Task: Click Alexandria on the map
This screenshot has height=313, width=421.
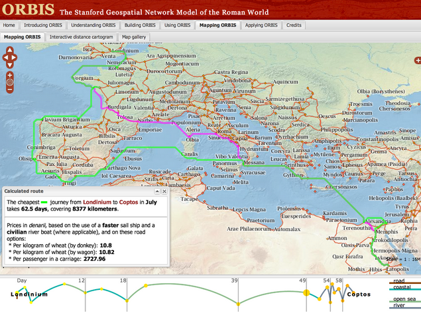Action: pyautogui.click(x=379, y=222)
